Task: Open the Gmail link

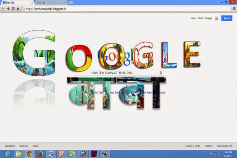Action: [200, 18]
